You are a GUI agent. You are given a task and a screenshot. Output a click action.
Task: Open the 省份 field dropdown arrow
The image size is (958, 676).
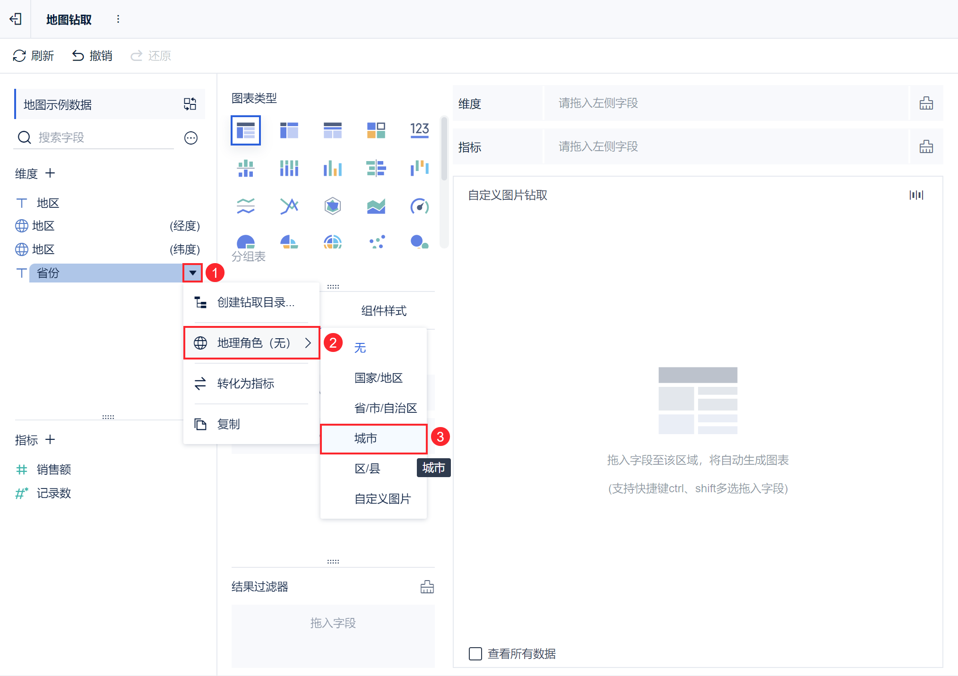pos(192,273)
